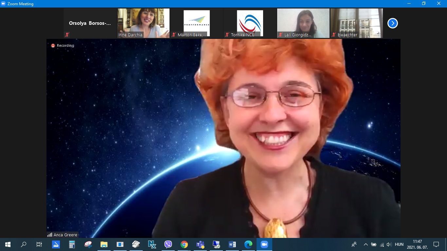Open the Windows Start menu
The height and width of the screenshot is (251, 447).
coord(8,244)
